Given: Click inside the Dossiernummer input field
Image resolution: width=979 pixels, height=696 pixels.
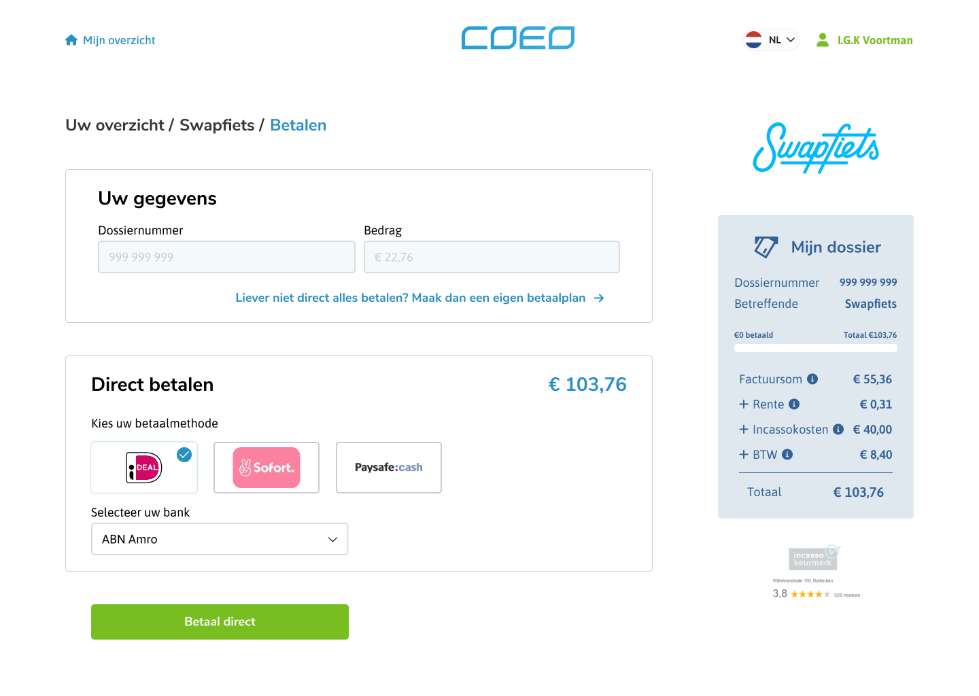Looking at the screenshot, I should pos(226,257).
